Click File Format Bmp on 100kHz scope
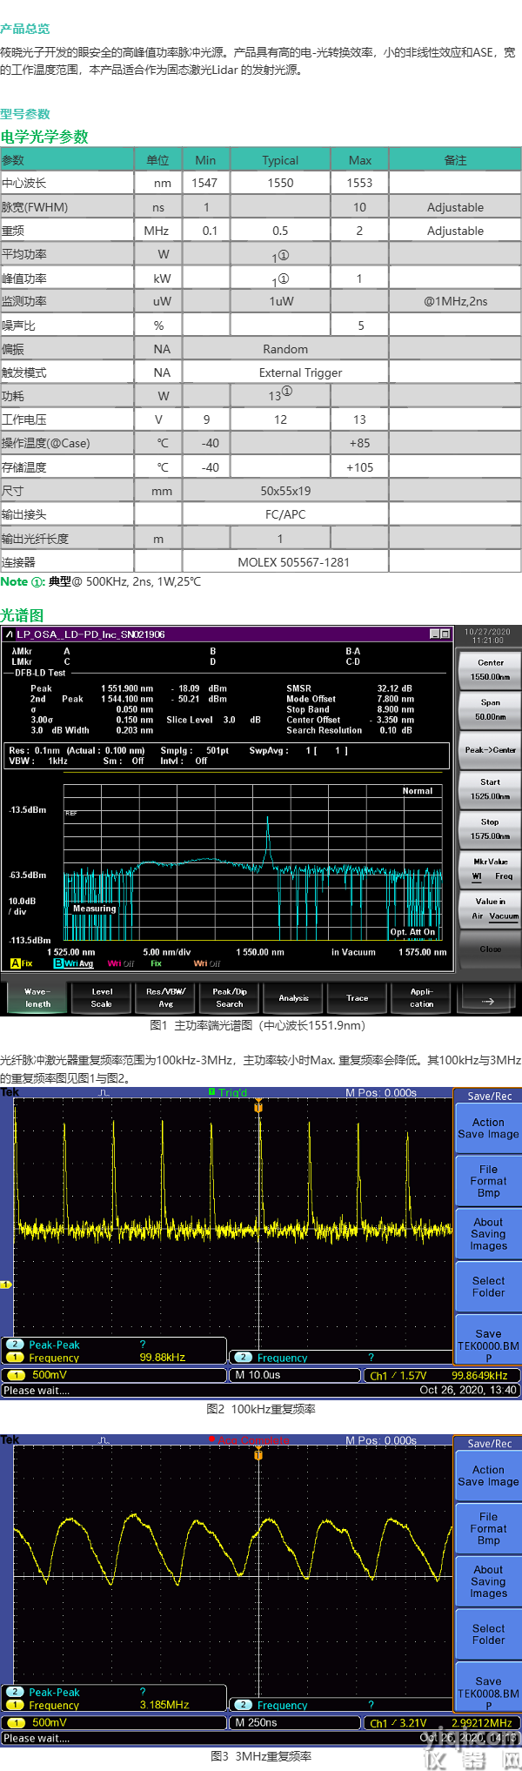 coord(488,1181)
